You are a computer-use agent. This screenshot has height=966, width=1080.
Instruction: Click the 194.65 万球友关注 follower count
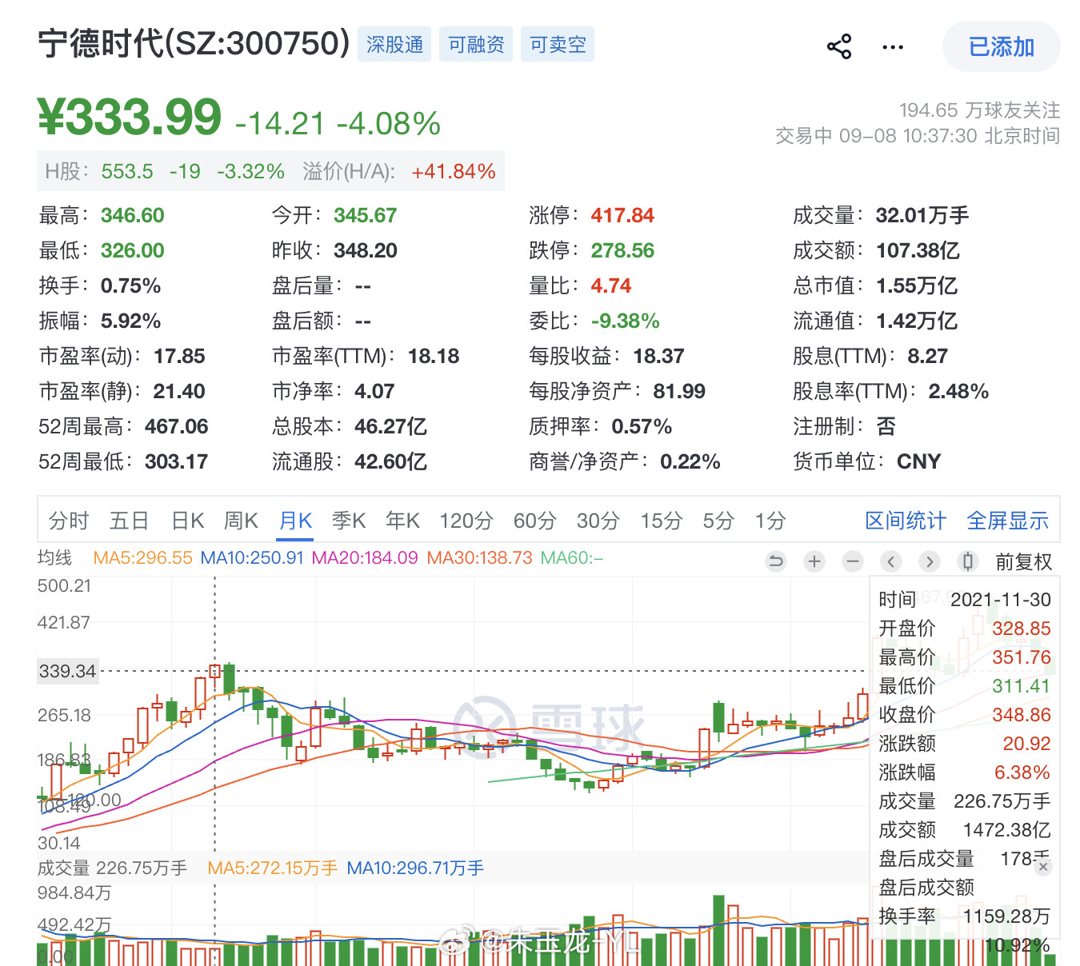(979, 110)
